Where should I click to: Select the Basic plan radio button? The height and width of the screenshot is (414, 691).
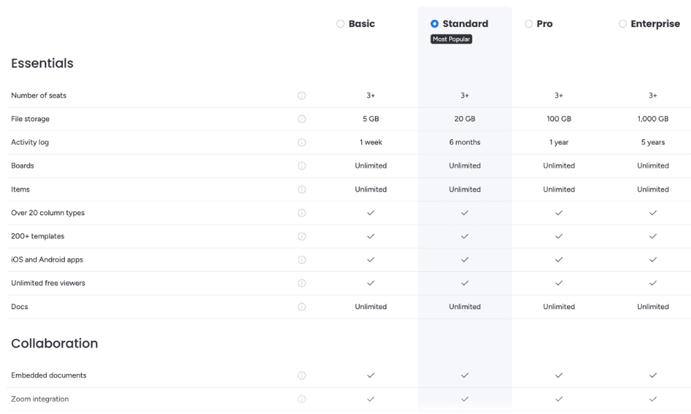pyautogui.click(x=341, y=24)
